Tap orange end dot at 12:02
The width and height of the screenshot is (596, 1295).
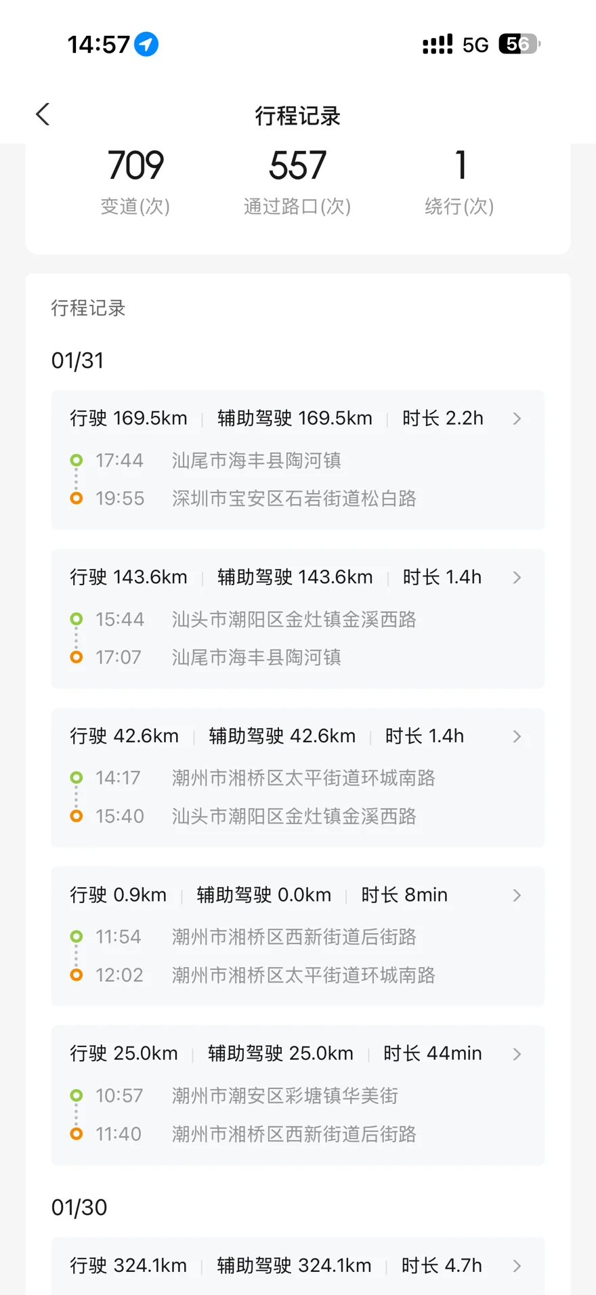pyautogui.click(x=77, y=975)
